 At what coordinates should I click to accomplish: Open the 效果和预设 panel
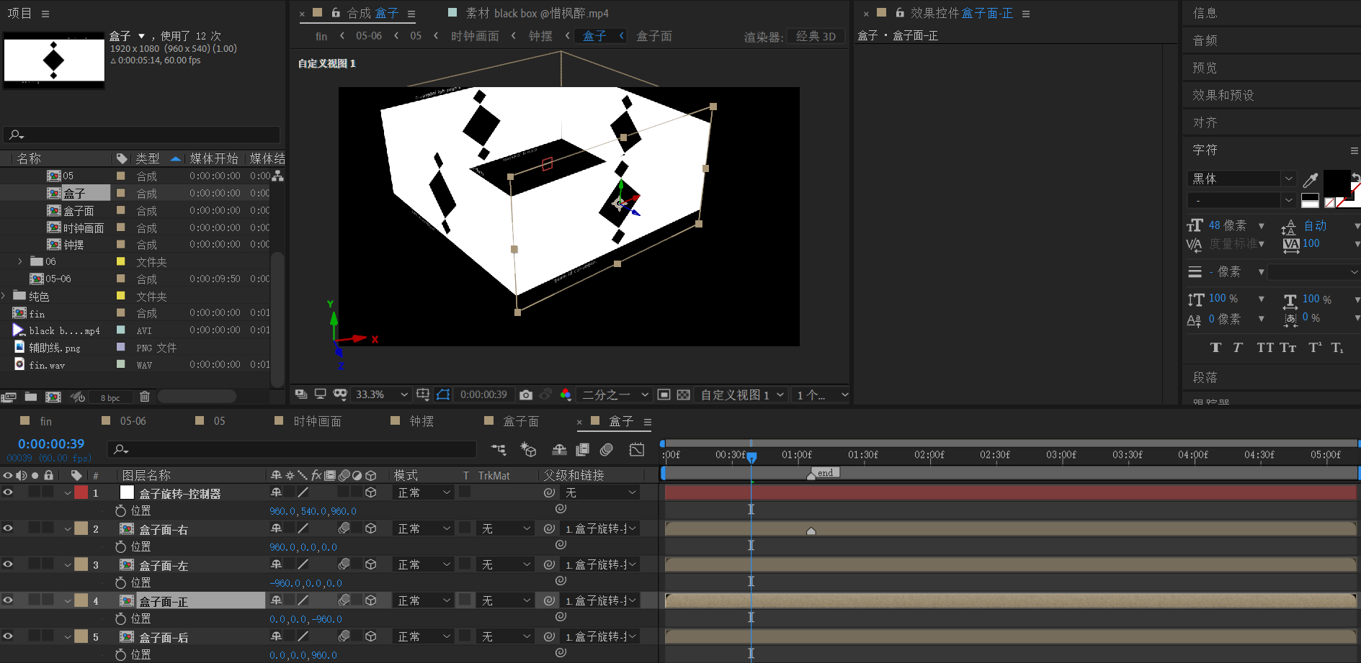pos(1223,95)
